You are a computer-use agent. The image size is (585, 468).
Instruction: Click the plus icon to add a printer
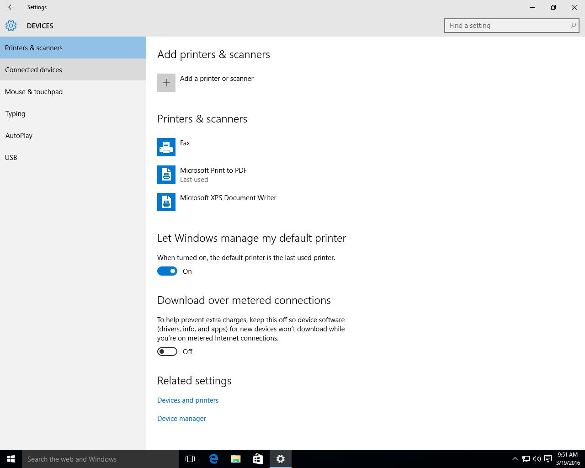pyautogui.click(x=166, y=83)
